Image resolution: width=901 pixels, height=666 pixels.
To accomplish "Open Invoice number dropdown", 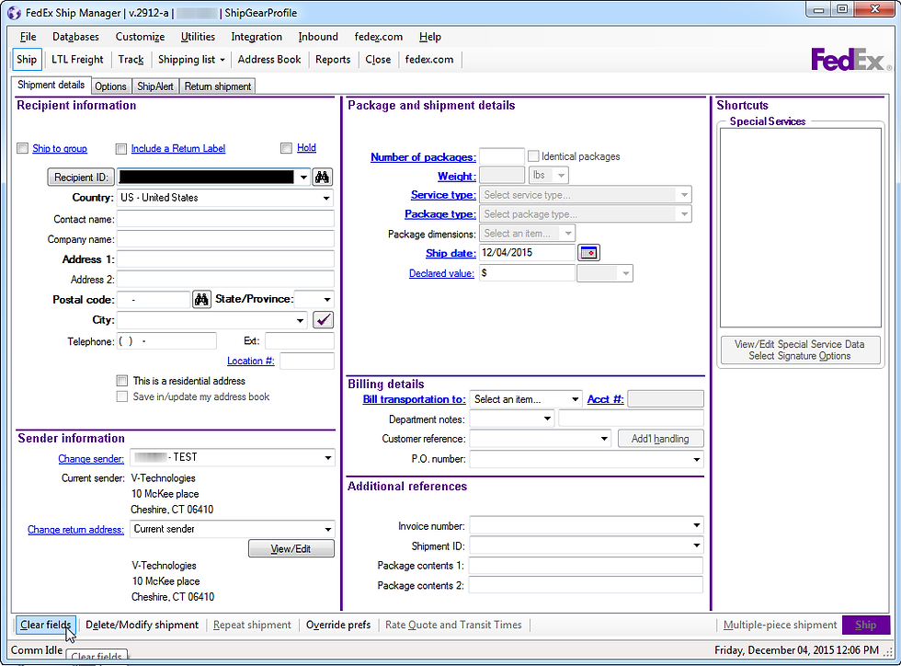I will 697,525.
